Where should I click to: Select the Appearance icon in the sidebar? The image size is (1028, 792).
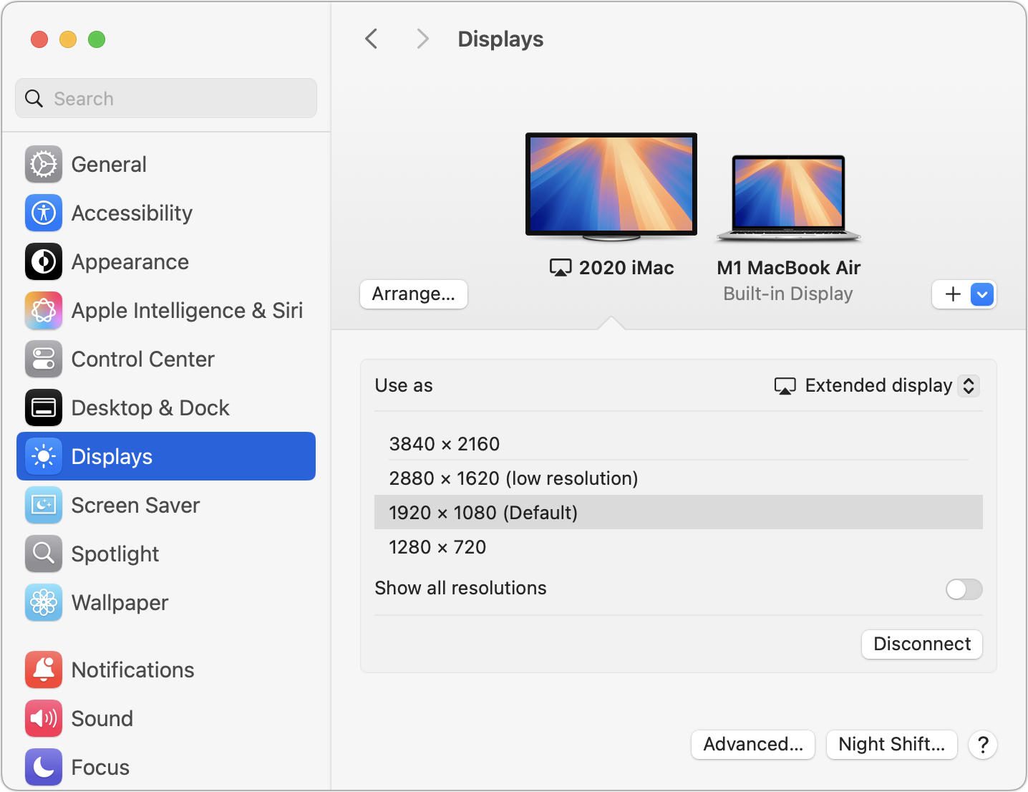click(44, 262)
